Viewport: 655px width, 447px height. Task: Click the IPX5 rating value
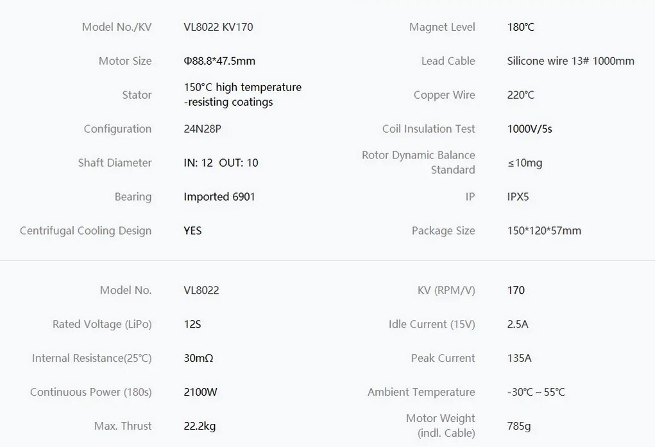pyautogui.click(x=518, y=197)
